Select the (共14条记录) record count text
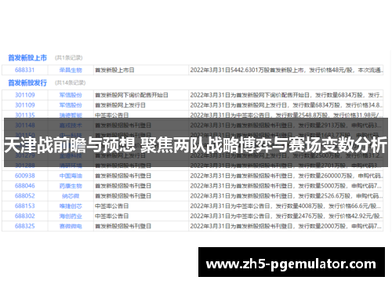Screen dimensions: 392x284 pyautogui.click(x=71, y=83)
